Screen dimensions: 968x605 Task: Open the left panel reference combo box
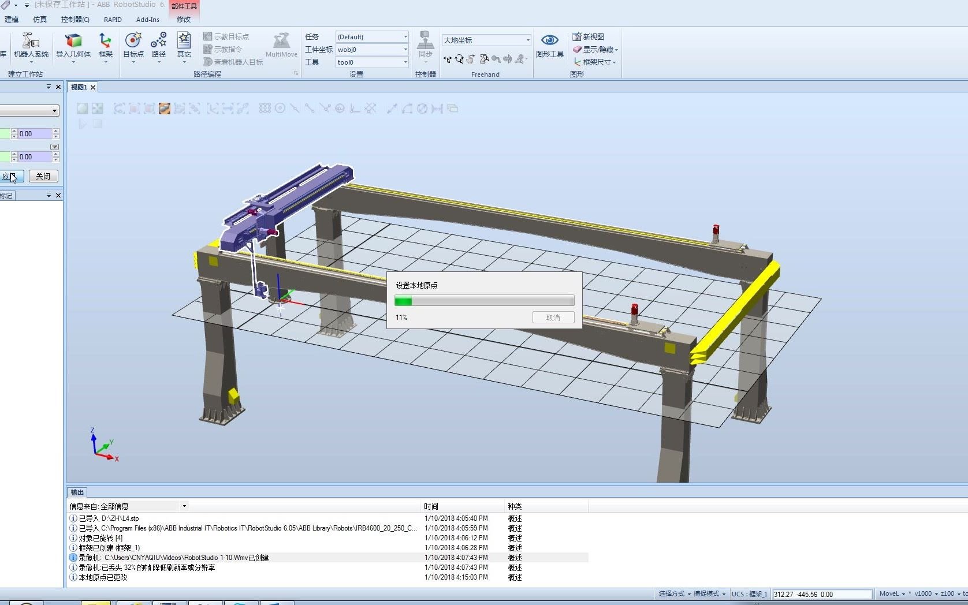[x=55, y=110]
